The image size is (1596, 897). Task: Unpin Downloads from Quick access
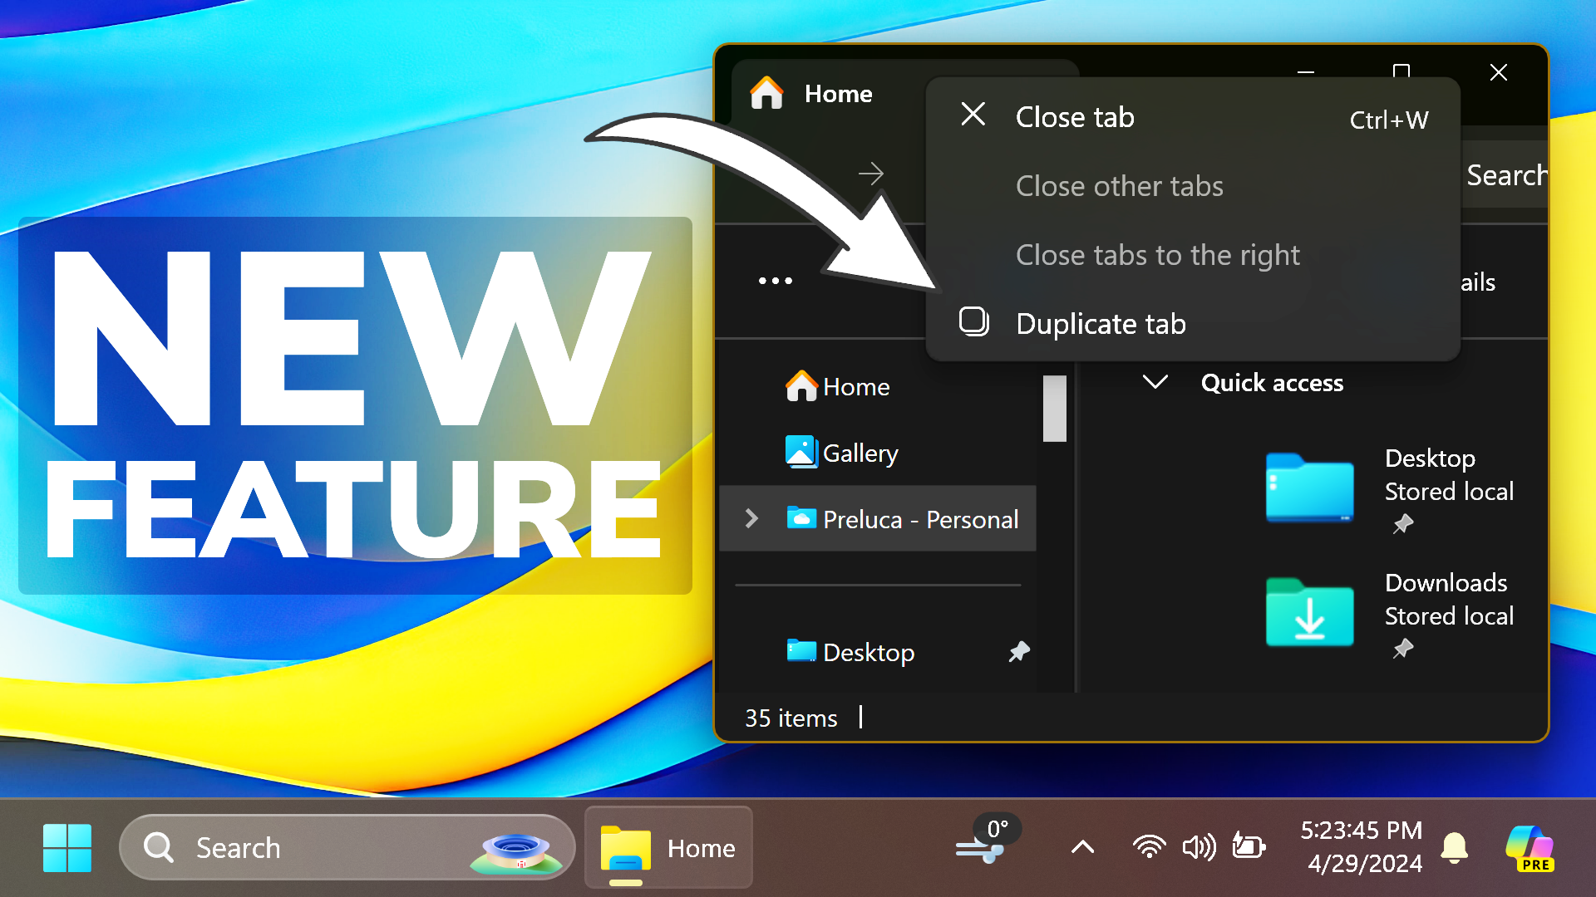pyautogui.click(x=1403, y=649)
